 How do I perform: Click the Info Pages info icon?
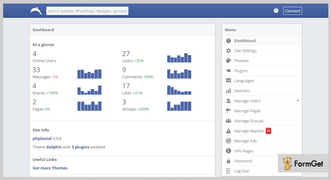[229, 151]
